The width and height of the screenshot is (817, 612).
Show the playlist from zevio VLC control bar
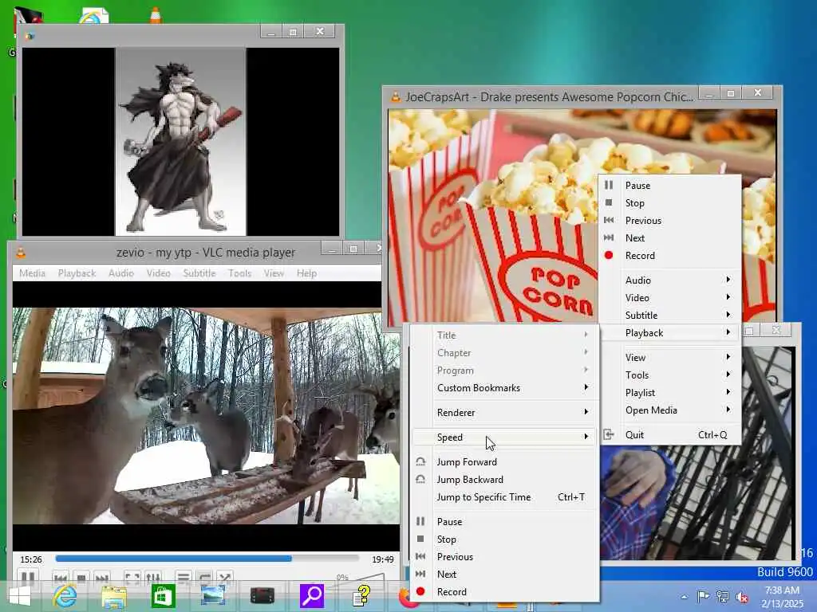[183, 578]
